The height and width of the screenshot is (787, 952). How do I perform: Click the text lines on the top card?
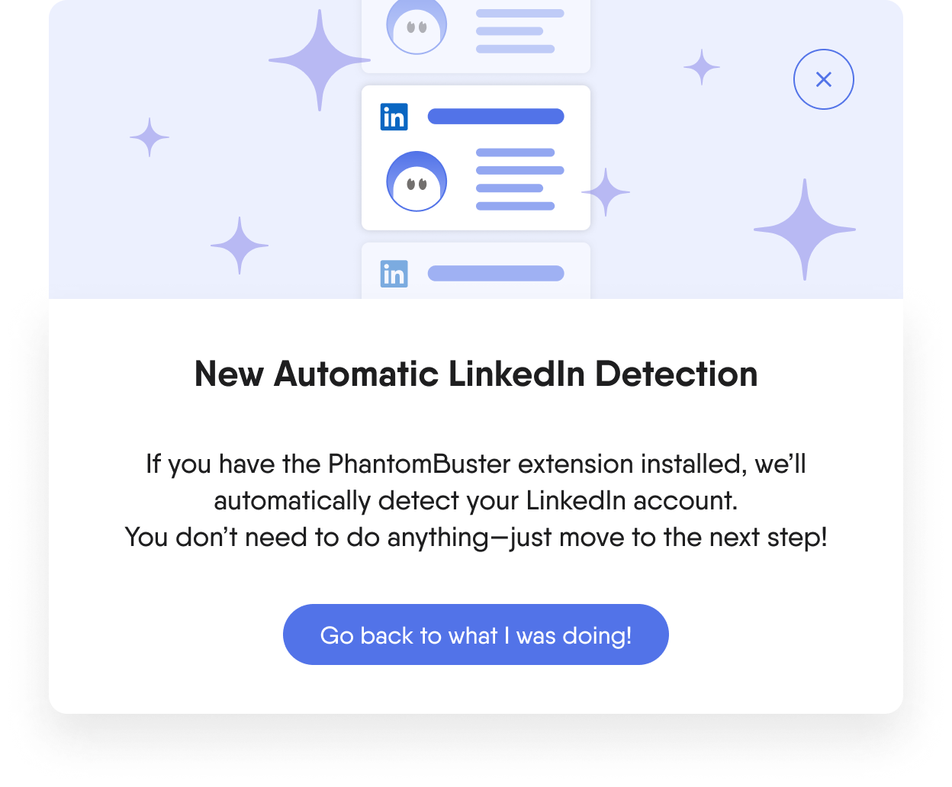(519, 31)
